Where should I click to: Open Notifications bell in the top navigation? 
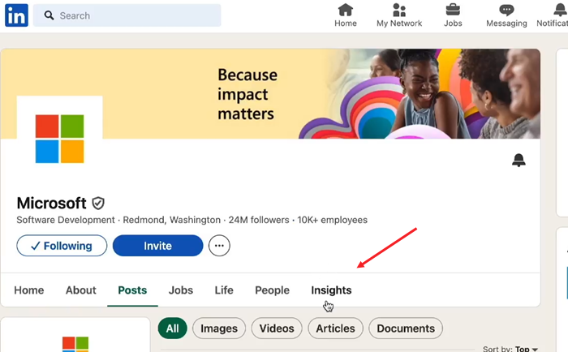click(553, 15)
